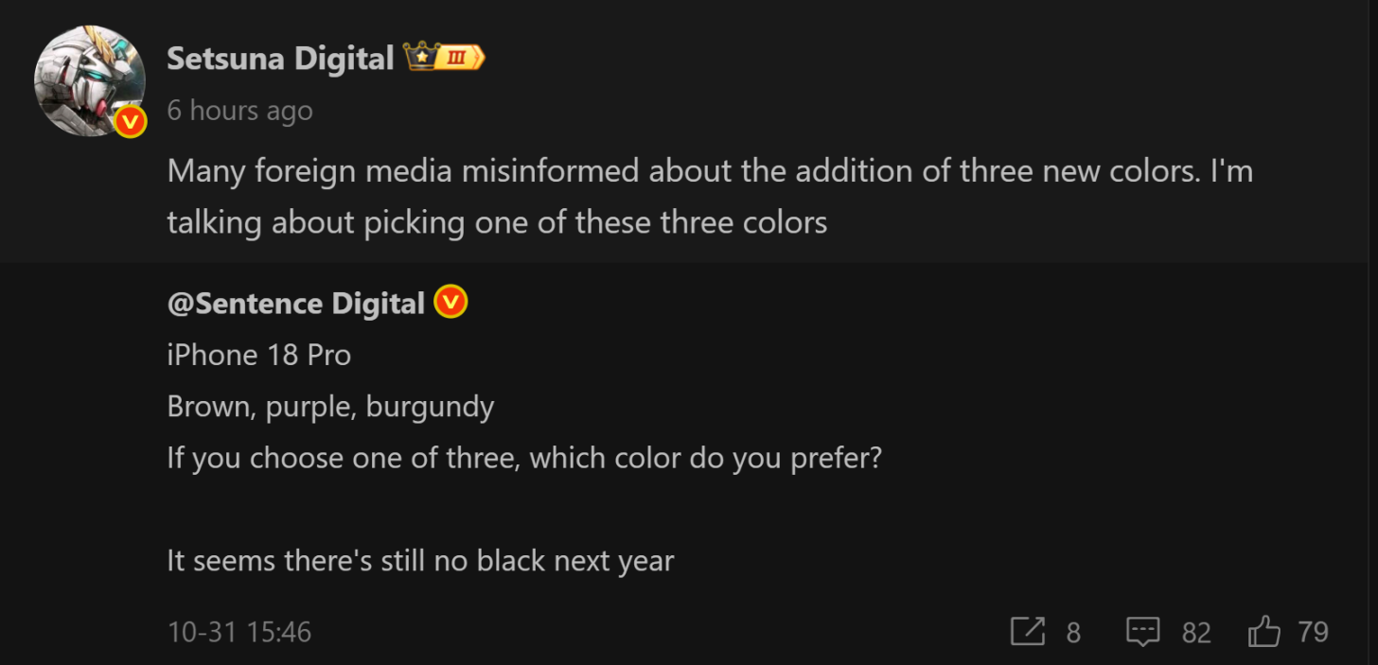The image size is (1378, 665).
Task: Click the verified badge beside @Sentence Digital
Action: 451,303
